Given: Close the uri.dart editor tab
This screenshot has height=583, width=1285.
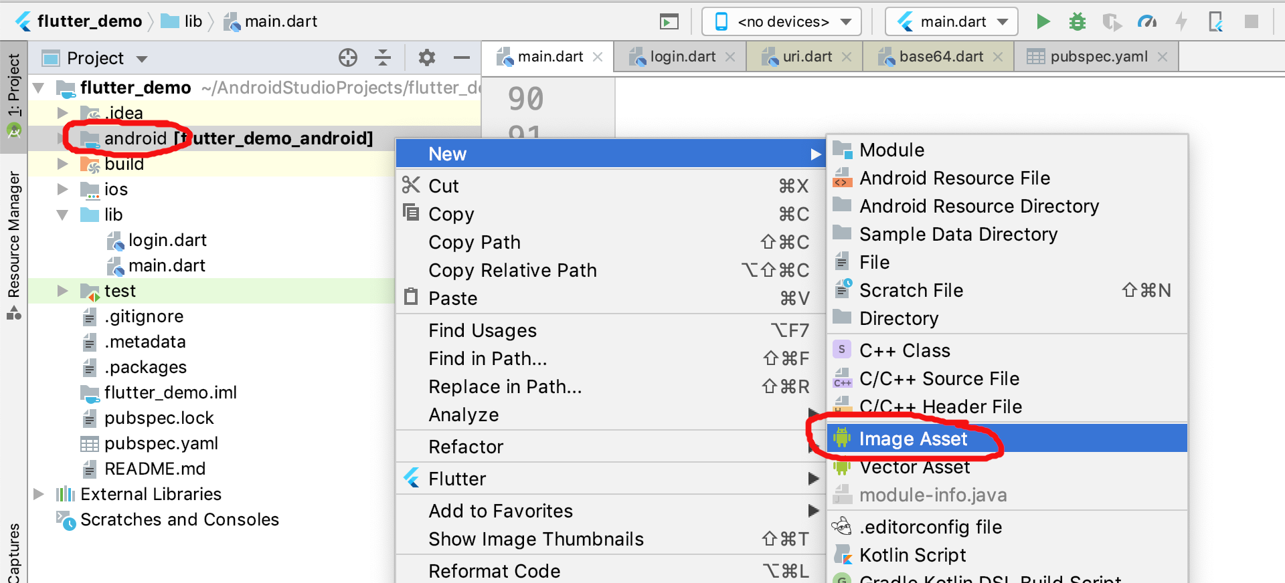Looking at the screenshot, I should (847, 57).
